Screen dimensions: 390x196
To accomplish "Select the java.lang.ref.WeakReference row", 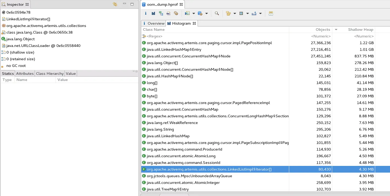I will pyautogui.click(x=265, y=123).
